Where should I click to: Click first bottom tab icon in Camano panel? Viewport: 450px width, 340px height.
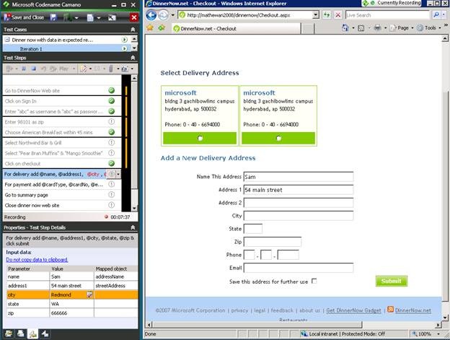click(9, 334)
